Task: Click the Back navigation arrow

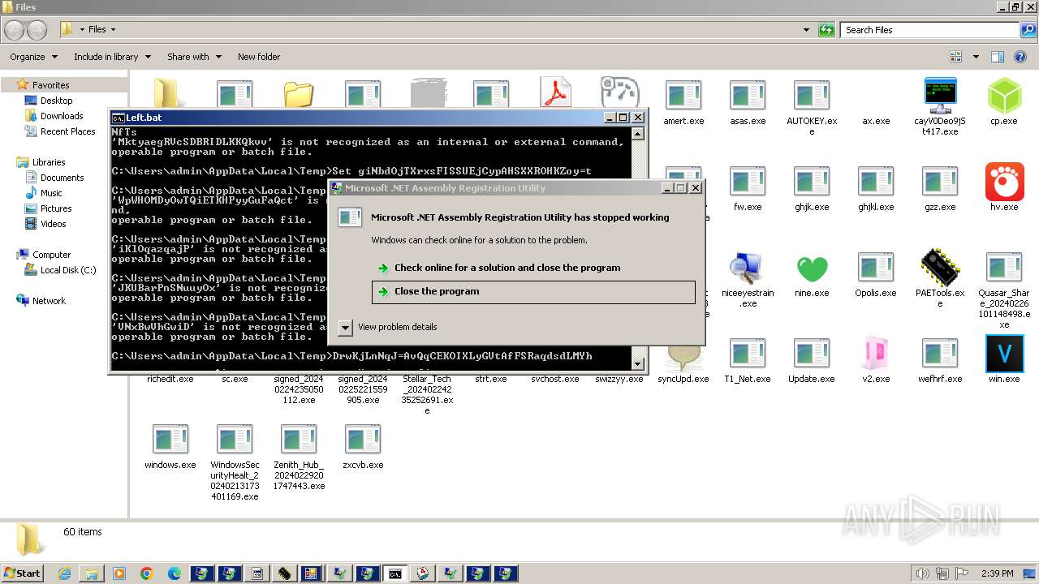Action: click(14, 30)
